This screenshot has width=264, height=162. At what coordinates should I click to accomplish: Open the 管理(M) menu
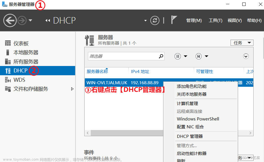click(194, 20)
